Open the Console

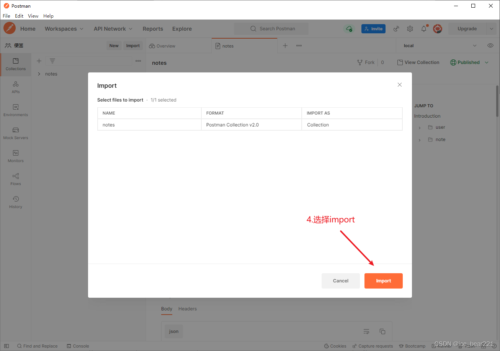click(78, 346)
